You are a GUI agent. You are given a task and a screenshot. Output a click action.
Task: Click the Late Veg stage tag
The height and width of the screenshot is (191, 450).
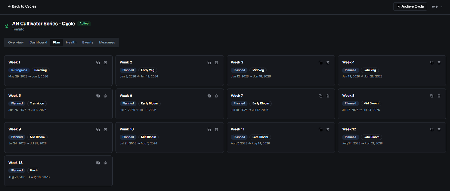[370, 70]
